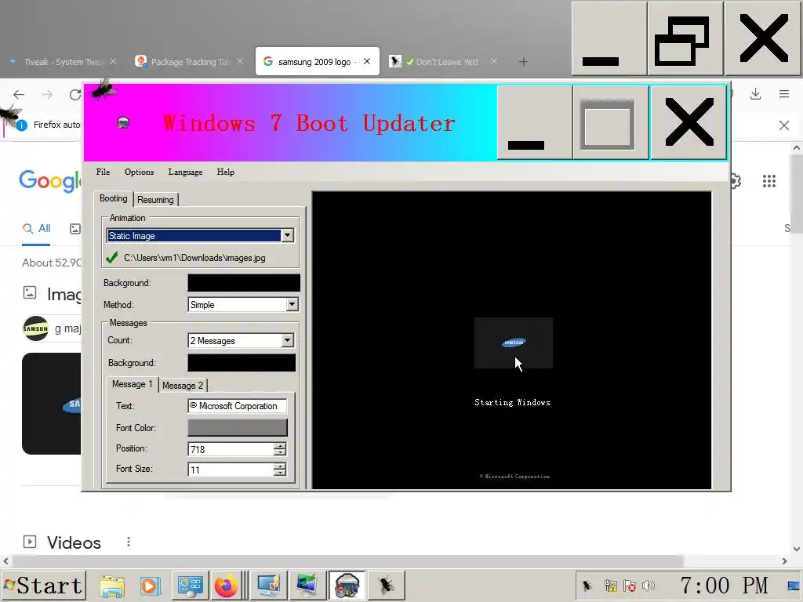Close the samsung 2009 logo browser tab
This screenshot has height=602, width=803.
(367, 61)
